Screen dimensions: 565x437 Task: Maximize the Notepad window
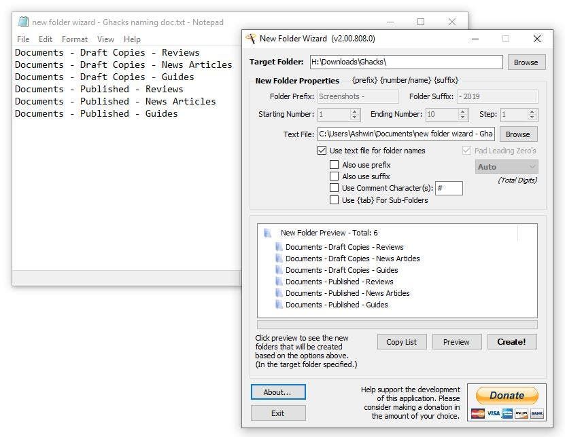tap(420, 22)
